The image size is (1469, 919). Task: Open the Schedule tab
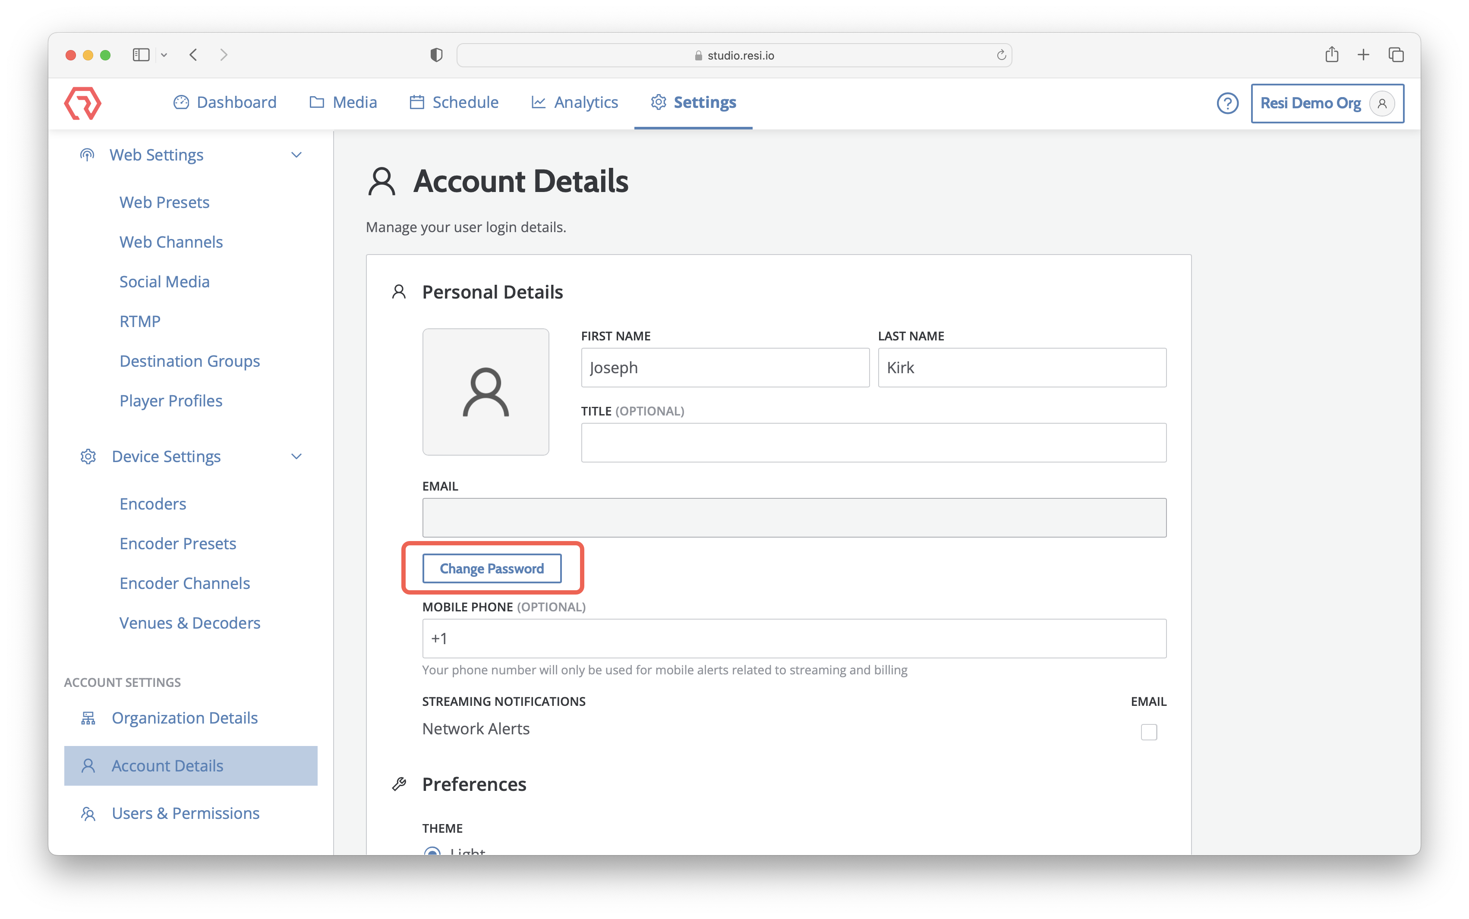454,102
